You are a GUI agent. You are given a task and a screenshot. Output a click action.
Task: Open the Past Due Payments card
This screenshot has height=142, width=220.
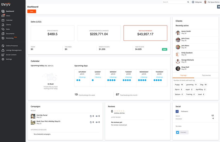tap(145, 33)
